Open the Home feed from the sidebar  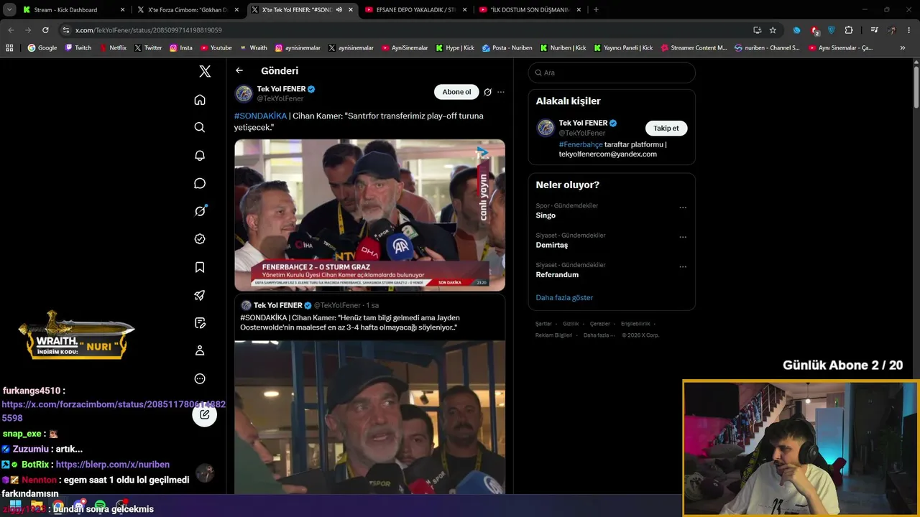coord(200,100)
